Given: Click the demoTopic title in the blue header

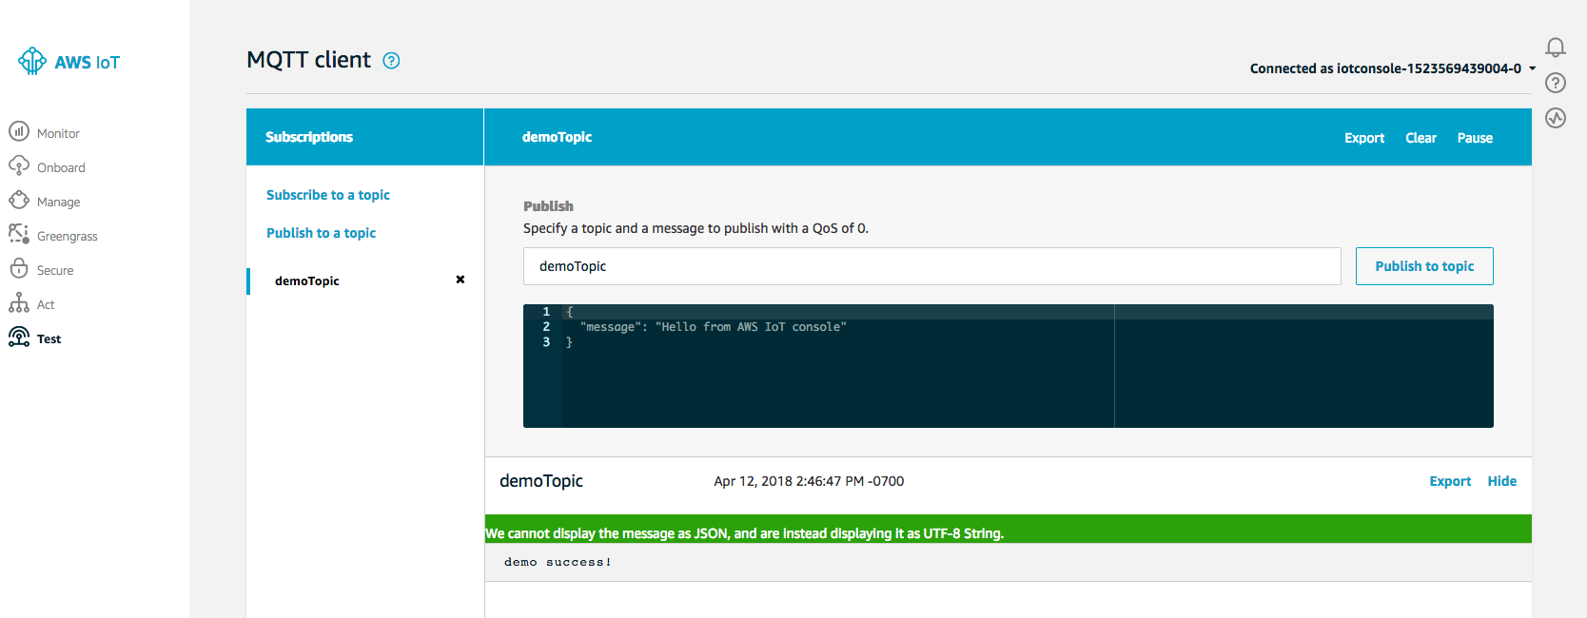Looking at the screenshot, I should [x=557, y=137].
